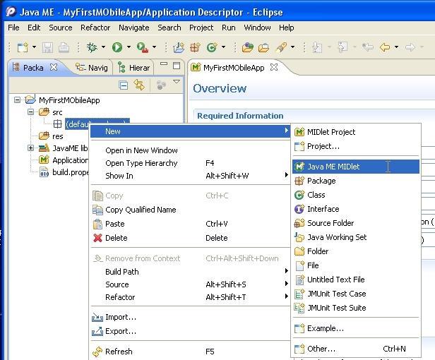Image resolution: width=435 pixels, height=360 pixels.
Task: Choose Example... from New submenu
Action: click(x=356, y=328)
